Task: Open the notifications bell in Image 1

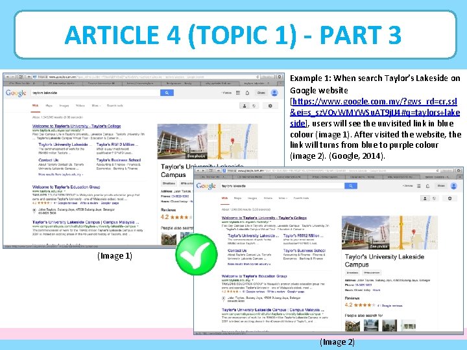Action: [x=247, y=93]
